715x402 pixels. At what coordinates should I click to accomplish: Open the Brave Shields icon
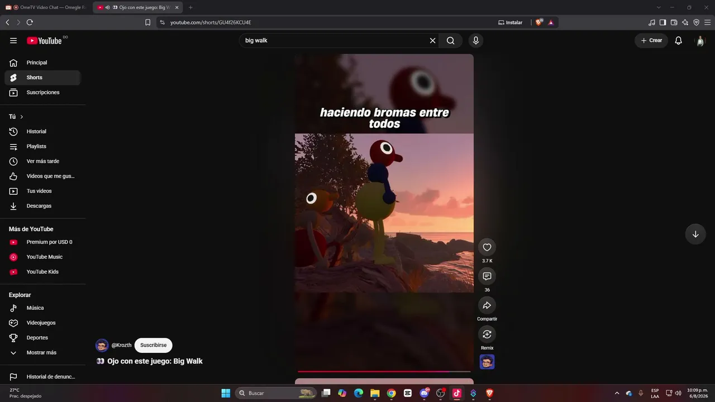click(538, 22)
